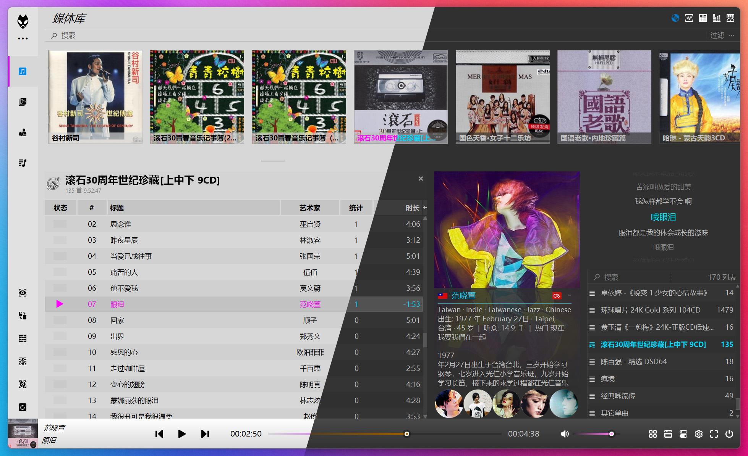
Task: Switch to waveform visualizer icon
Action: click(689, 18)
